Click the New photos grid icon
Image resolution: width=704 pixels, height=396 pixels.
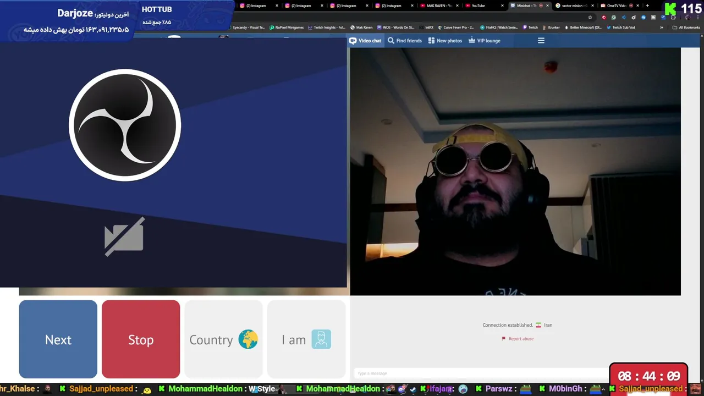(x=431, y=41)
